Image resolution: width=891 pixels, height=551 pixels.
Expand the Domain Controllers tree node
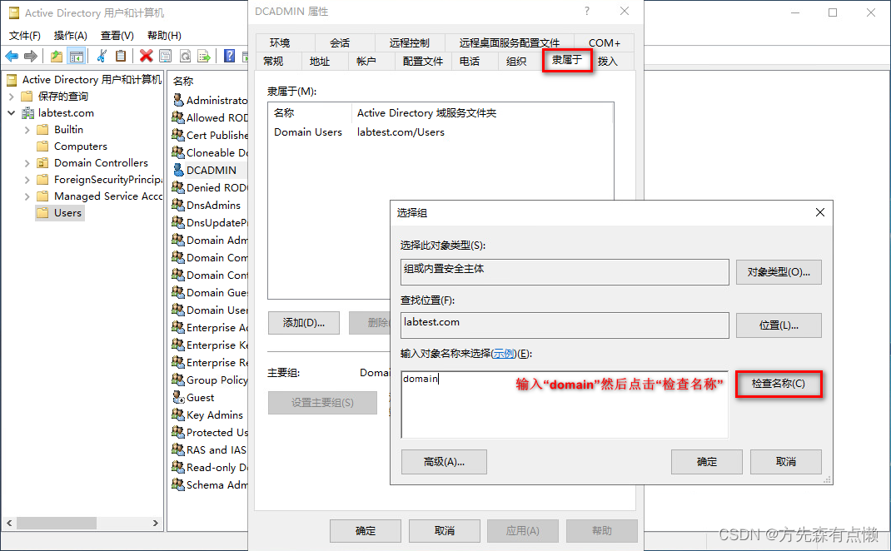tap(27, 163)
